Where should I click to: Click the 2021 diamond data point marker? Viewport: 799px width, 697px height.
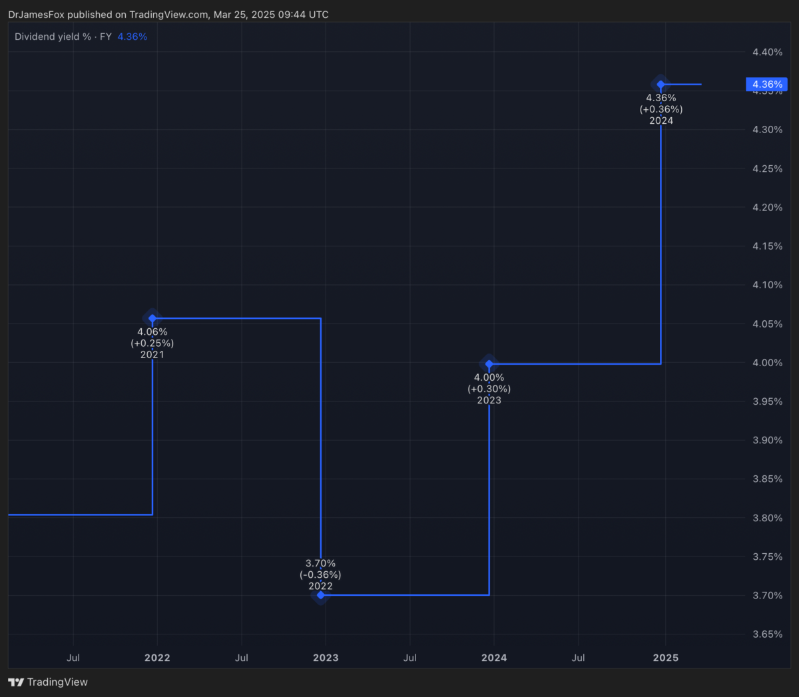152,319
